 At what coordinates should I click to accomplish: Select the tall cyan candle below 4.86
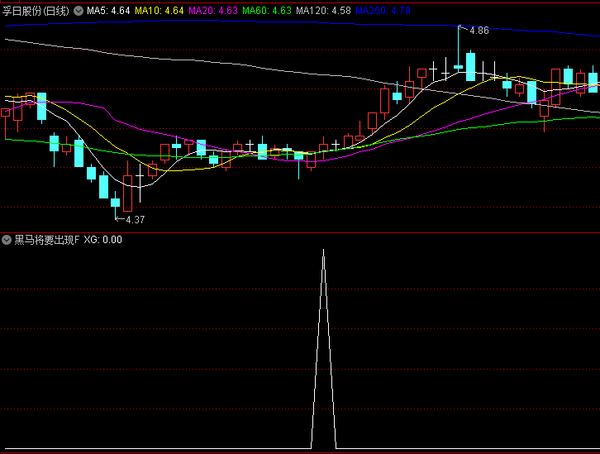coord(470,65)
